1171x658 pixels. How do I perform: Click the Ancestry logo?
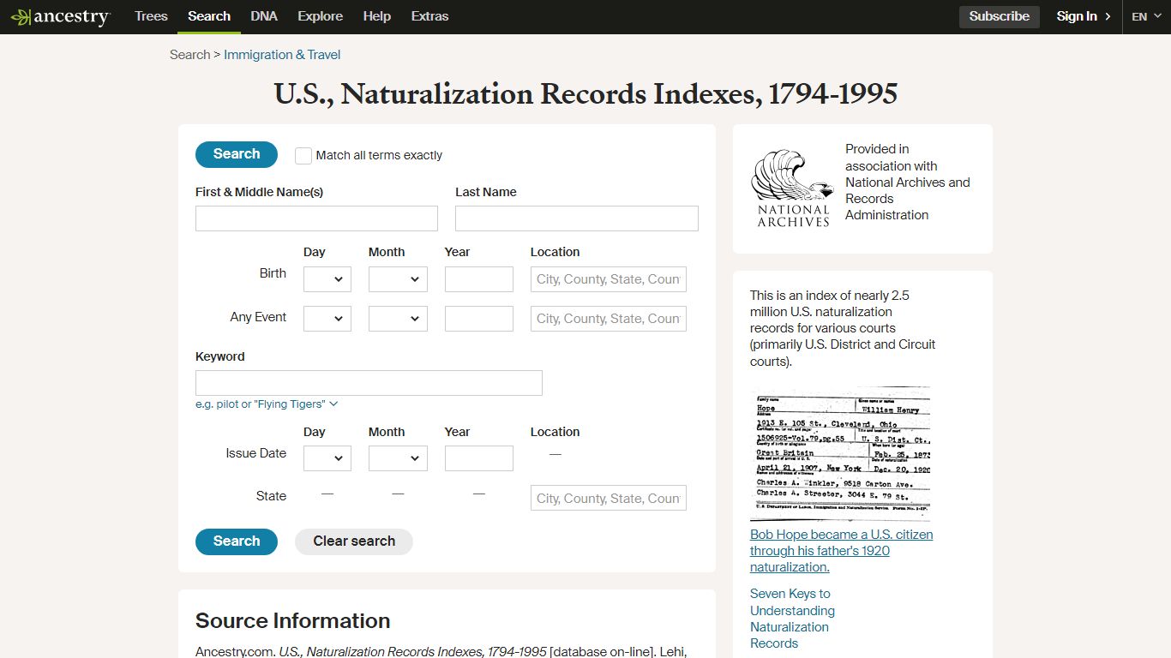point(60,17)
